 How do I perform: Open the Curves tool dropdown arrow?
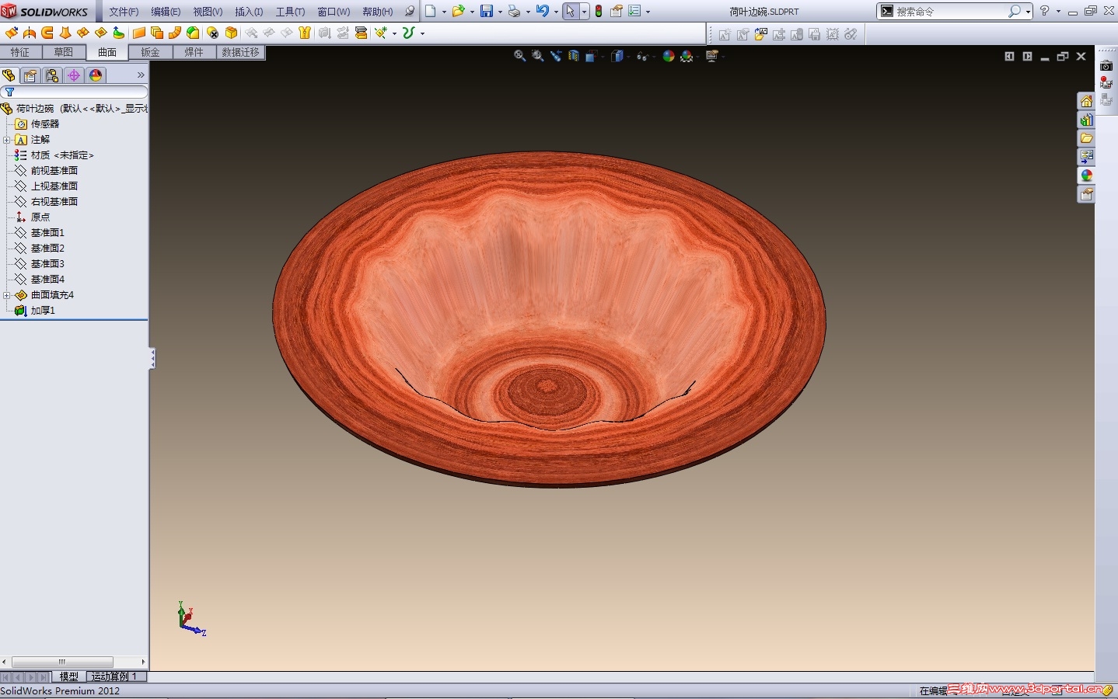pos(422,33)
